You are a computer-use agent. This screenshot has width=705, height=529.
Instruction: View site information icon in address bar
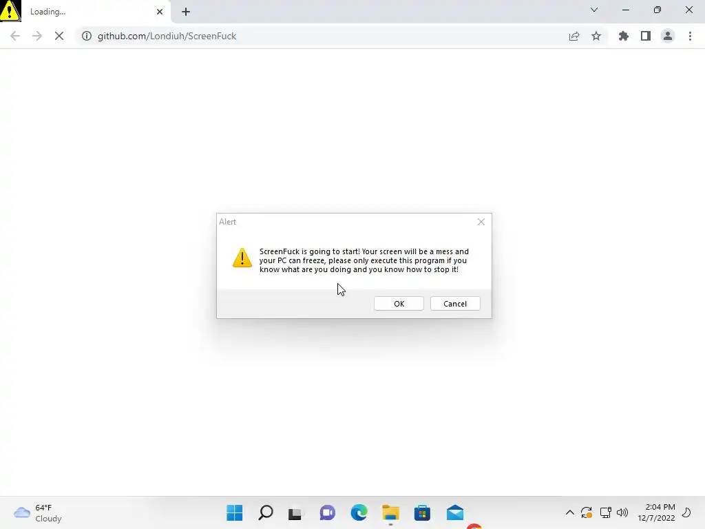coord(87,36)
